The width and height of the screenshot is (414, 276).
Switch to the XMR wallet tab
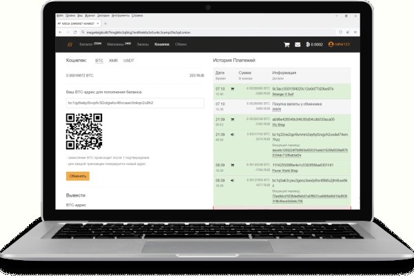coord(113,60)
